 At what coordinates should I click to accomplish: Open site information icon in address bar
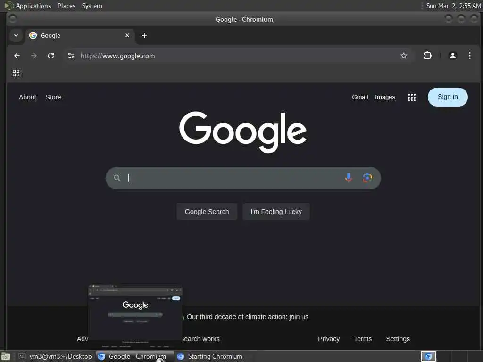point(71,56)
